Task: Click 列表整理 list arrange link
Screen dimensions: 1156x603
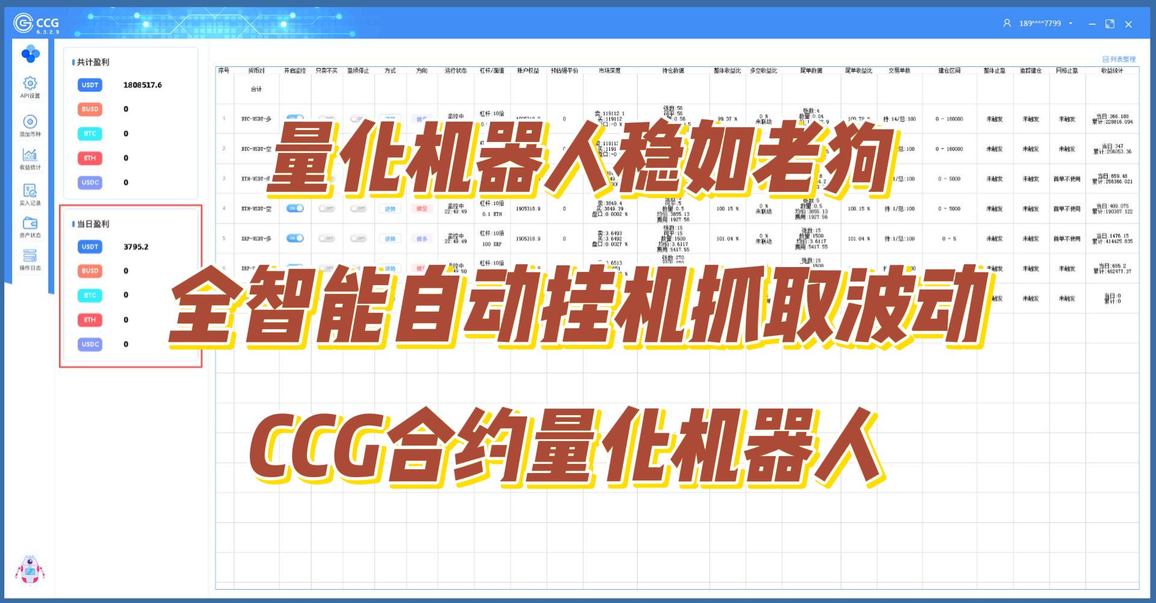Action: pos(1119,59)
